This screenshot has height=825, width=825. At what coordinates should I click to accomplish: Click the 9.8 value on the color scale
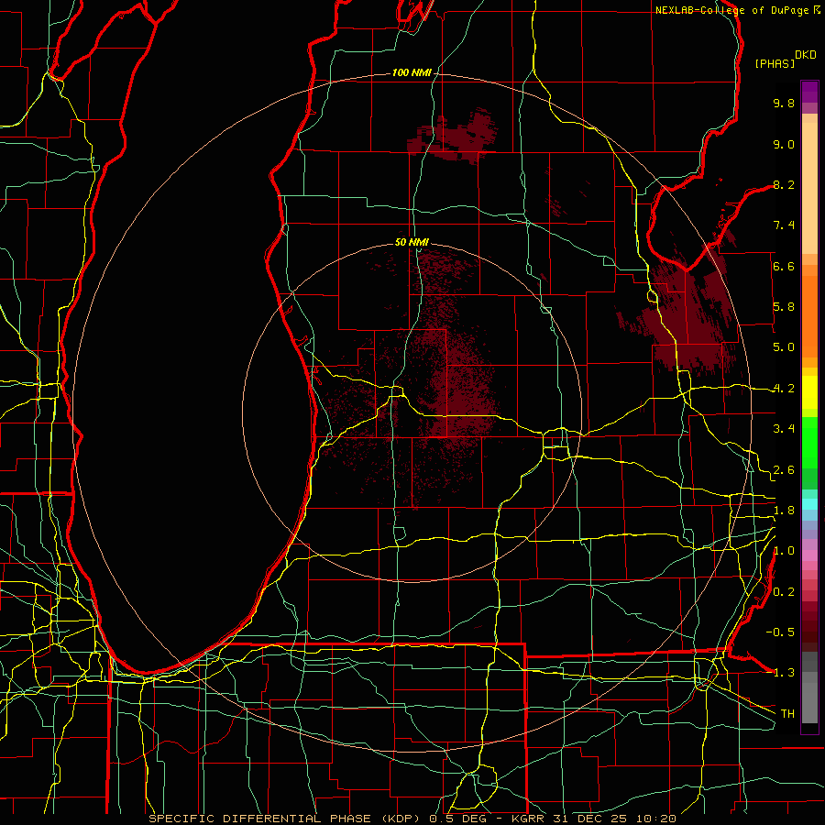coord(784,103)
